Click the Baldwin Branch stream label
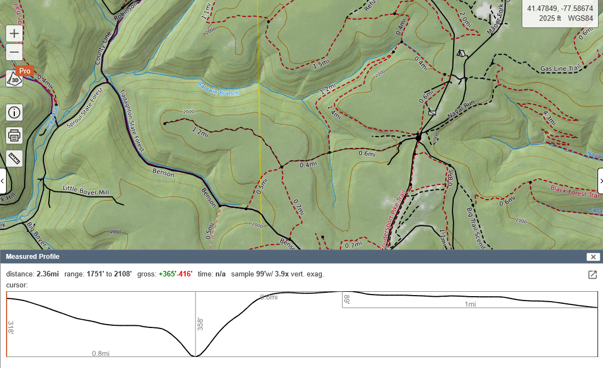 [x=218, y=89]
